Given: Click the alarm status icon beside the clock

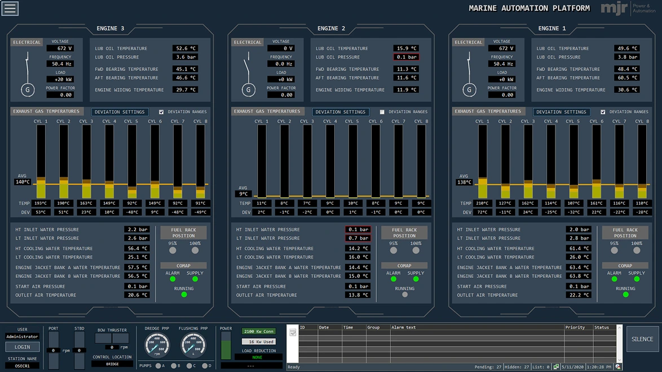Looking at the screenshot, I should click(x=618, y=367).
